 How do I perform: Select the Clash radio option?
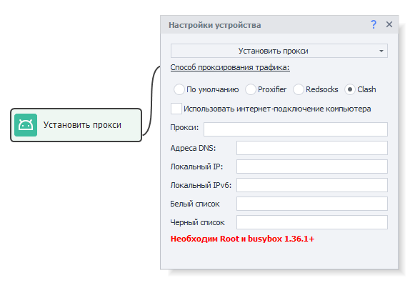point(350,89)
